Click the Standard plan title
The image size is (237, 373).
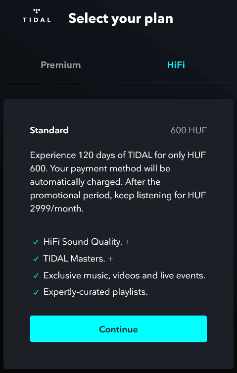click(49, 130)
